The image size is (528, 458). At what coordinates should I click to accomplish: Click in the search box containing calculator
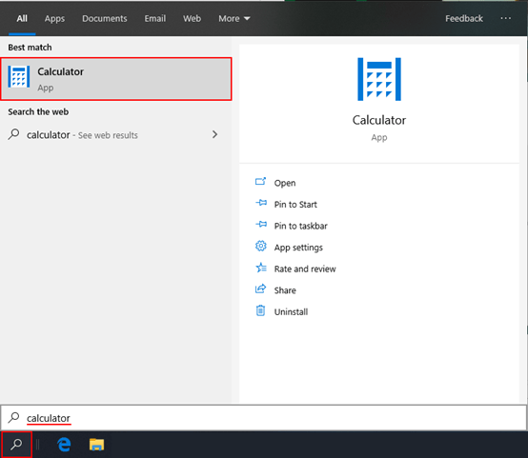click(264, 418)
